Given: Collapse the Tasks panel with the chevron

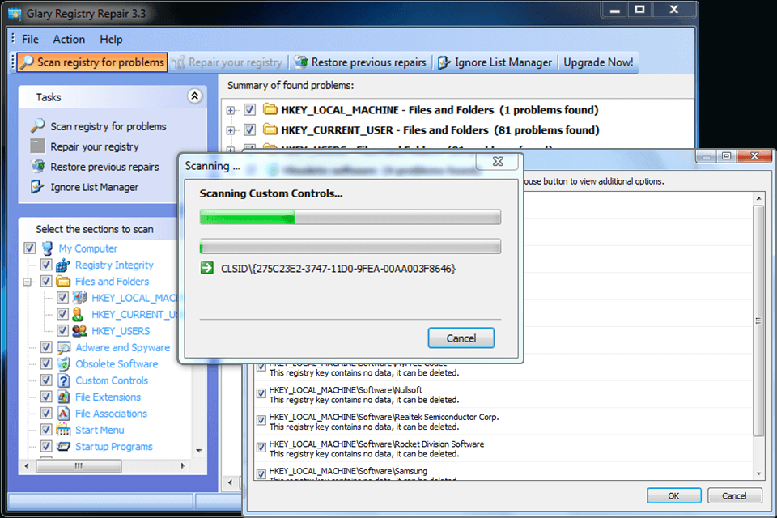Looking at the screenshot, I should click(x=195, y=96).
